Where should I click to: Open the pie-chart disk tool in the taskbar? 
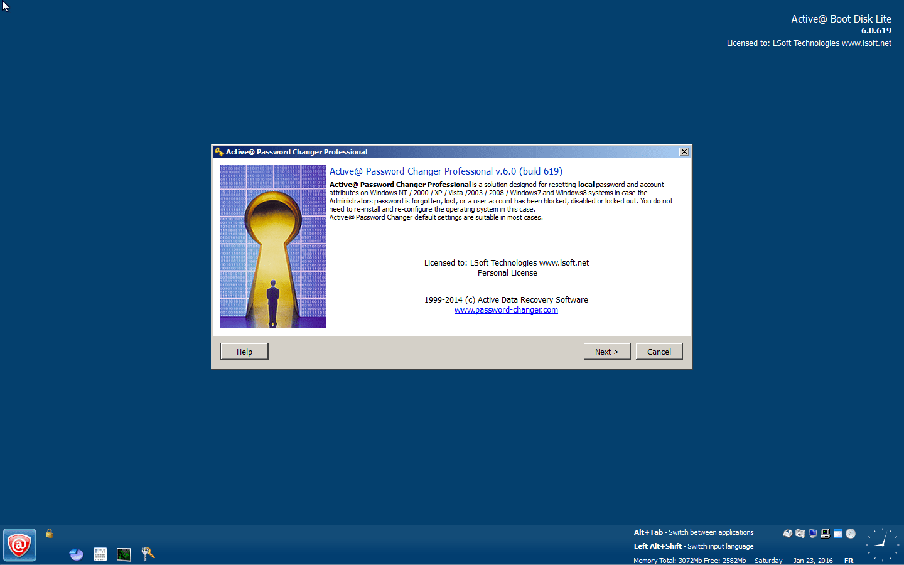tap(77, 554)
